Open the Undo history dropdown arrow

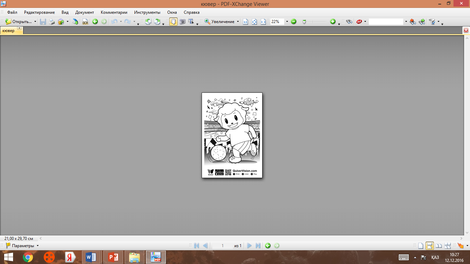click(121, 22)
